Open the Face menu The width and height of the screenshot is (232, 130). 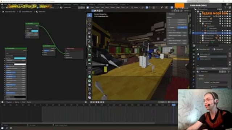click(x=123, y=8)
